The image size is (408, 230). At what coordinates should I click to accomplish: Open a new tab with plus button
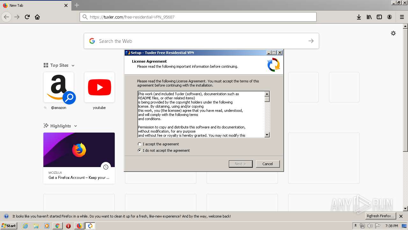tap(77, 5)
